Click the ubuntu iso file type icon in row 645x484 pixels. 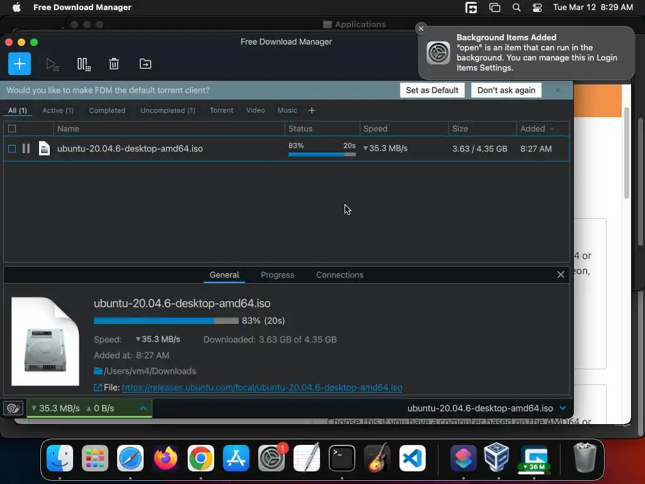44,149
